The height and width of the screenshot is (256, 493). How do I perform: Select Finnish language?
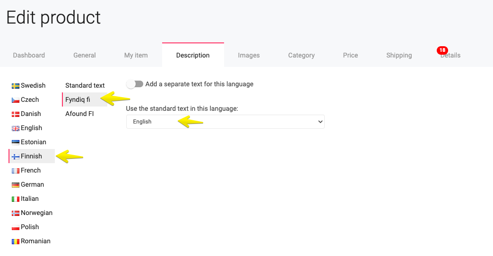31,156
